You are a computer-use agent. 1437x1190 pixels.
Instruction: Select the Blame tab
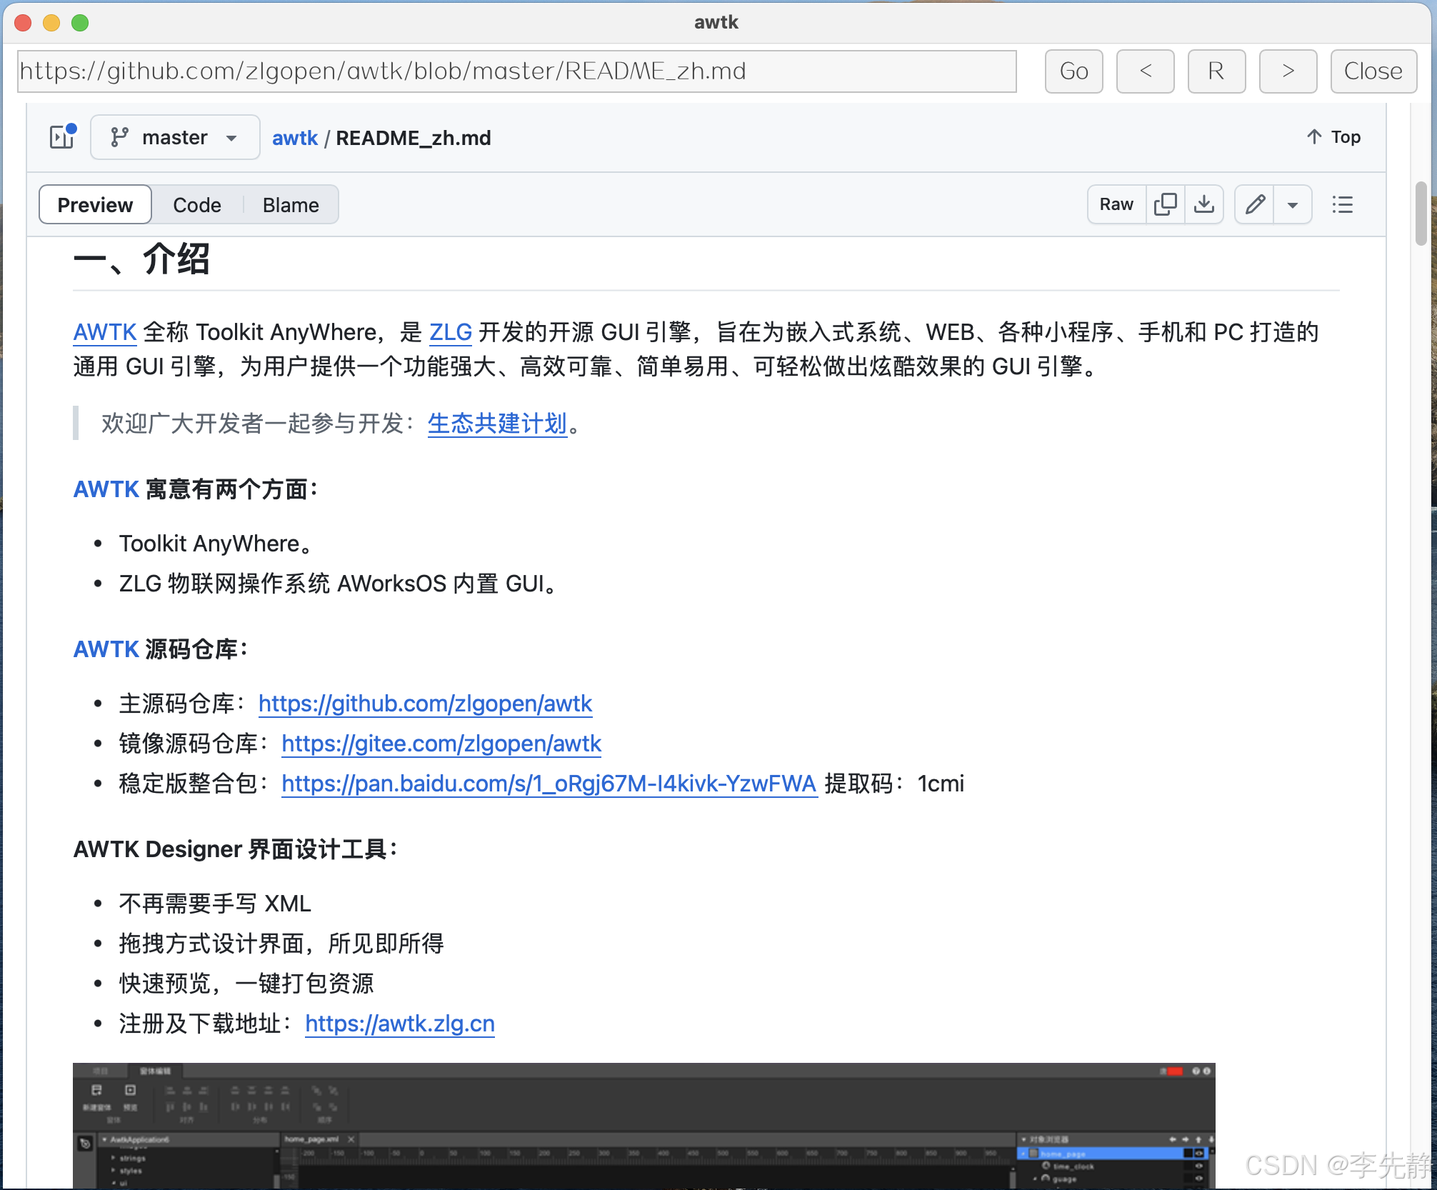tap(290, 203)
